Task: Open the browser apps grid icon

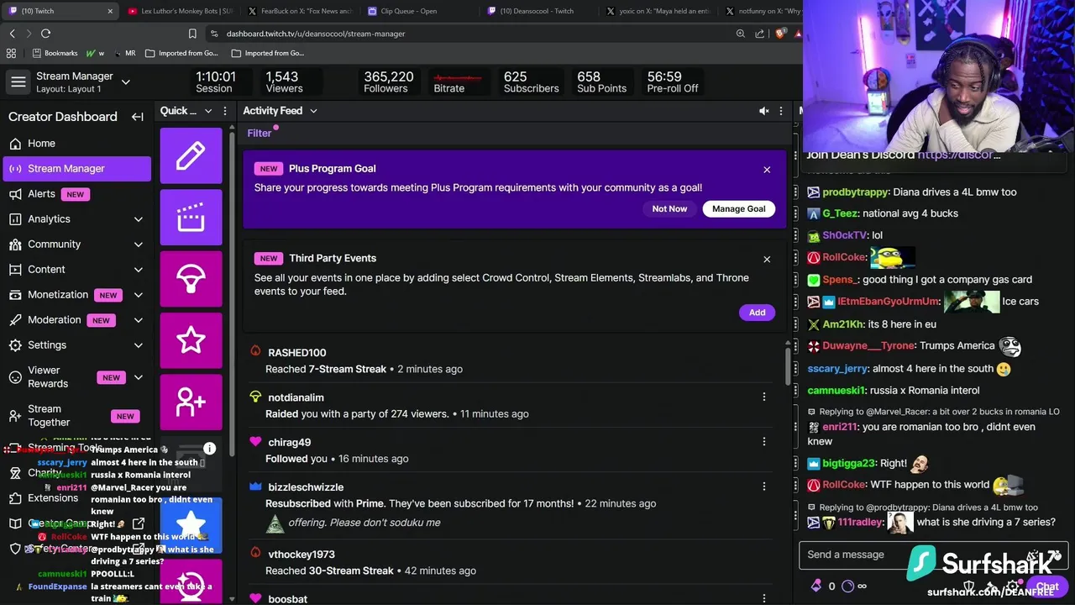Action: 11,53
